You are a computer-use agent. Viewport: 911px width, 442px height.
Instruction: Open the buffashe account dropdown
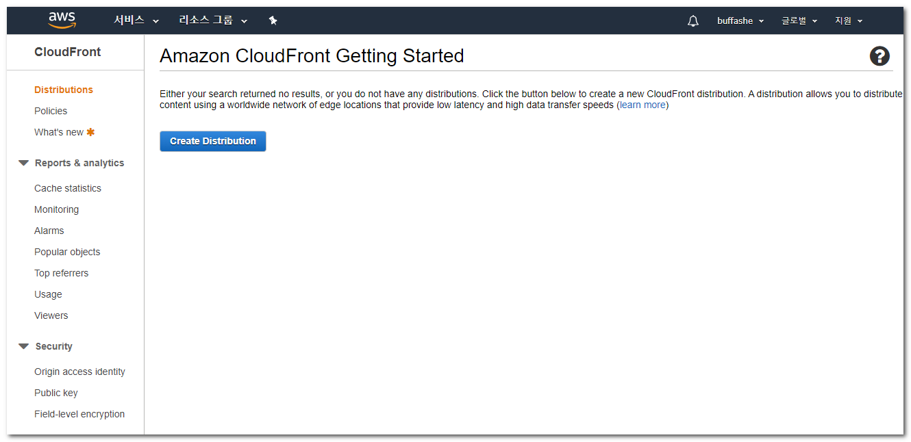tap(740, 21)
